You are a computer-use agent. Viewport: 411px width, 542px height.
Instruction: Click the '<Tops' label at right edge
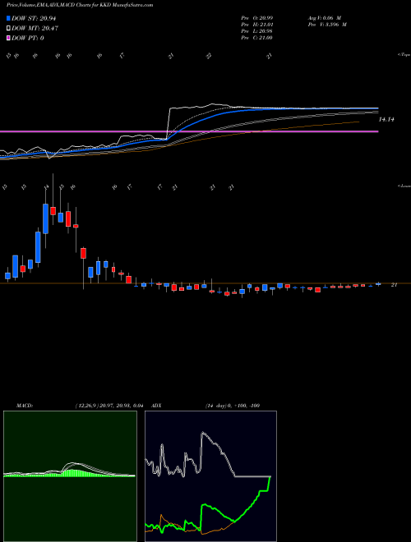coord(404,55)
